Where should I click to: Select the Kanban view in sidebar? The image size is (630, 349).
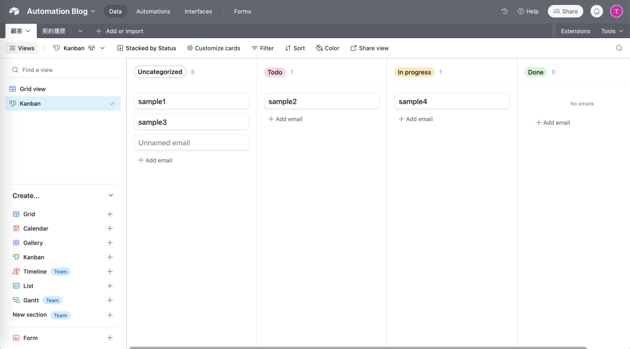point(30,104)
